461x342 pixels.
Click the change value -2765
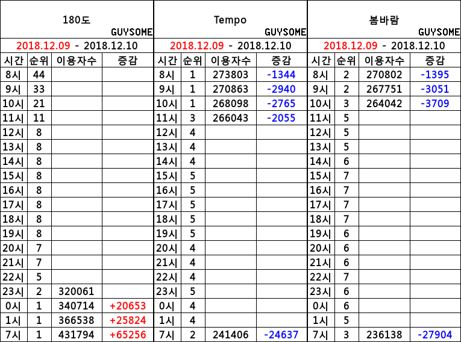tap(281, 104)
